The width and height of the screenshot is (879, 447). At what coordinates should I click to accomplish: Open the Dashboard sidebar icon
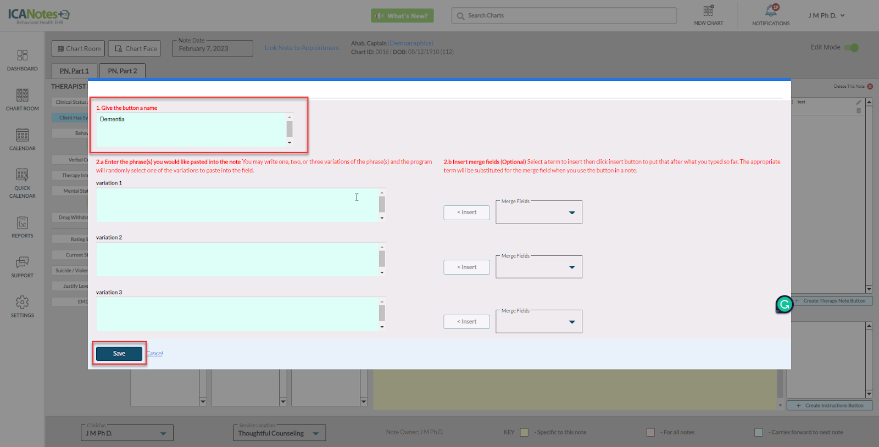(22, 55)
